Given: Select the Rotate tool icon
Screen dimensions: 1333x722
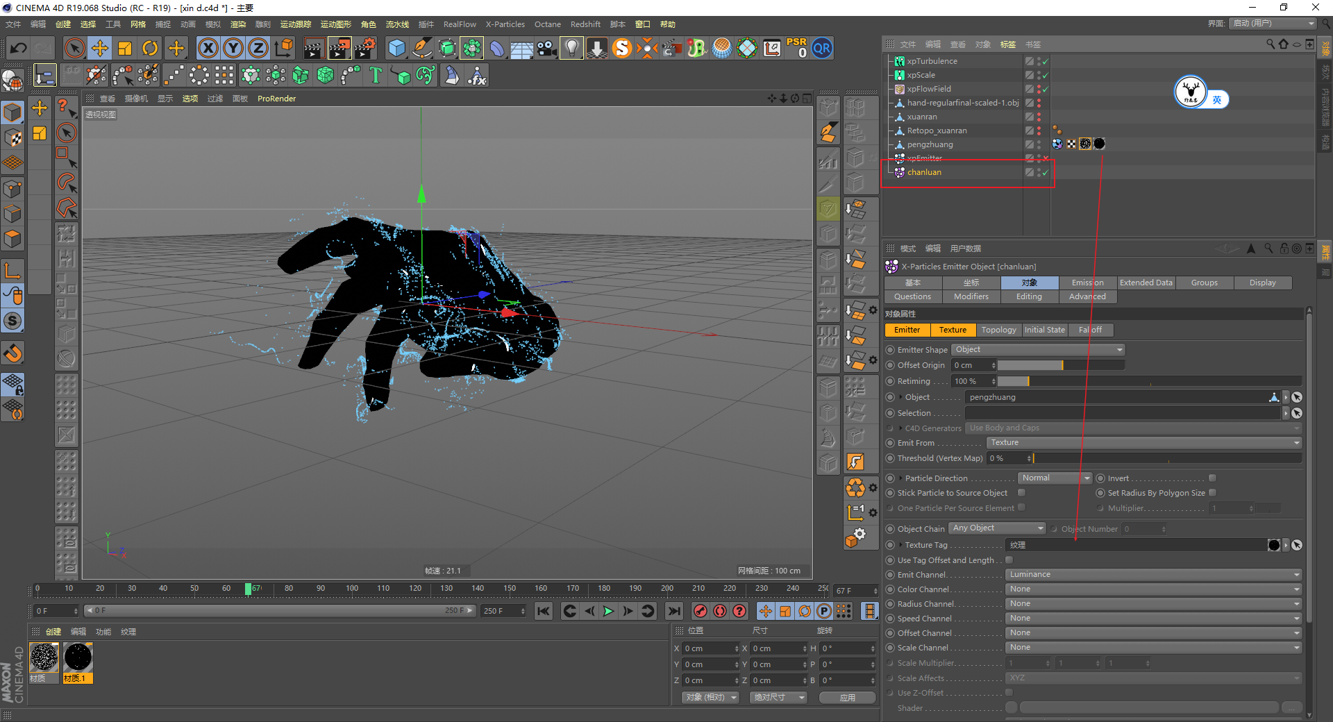Looking at the screenshot, I should 150,48.
